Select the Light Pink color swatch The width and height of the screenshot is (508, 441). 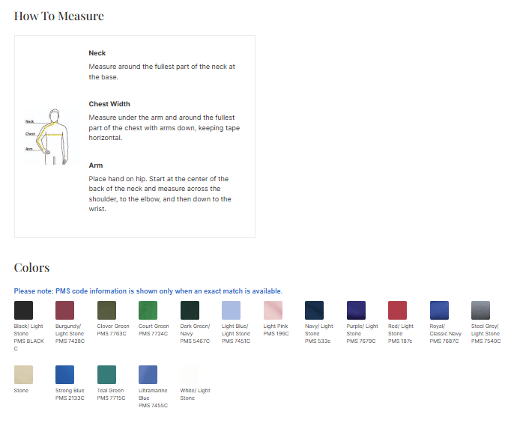point(273,311)
